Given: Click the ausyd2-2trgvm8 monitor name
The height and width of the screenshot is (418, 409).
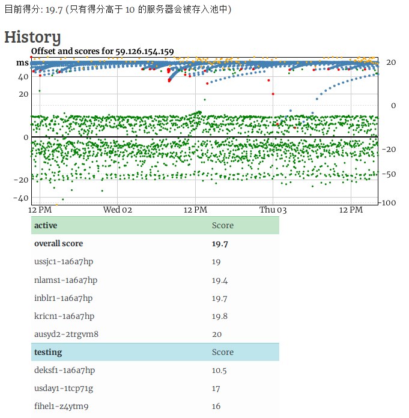Looking at the screenshot, I should pyautogui.click(x=66, y=334).
